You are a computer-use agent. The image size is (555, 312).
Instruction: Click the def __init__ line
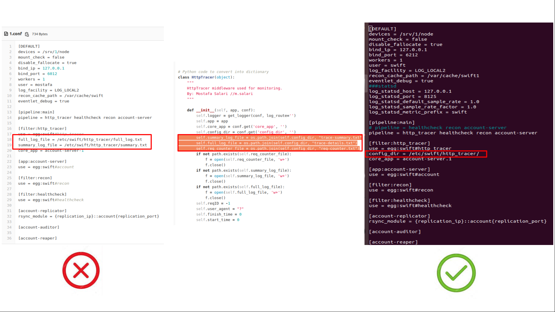tap(221, 110)
